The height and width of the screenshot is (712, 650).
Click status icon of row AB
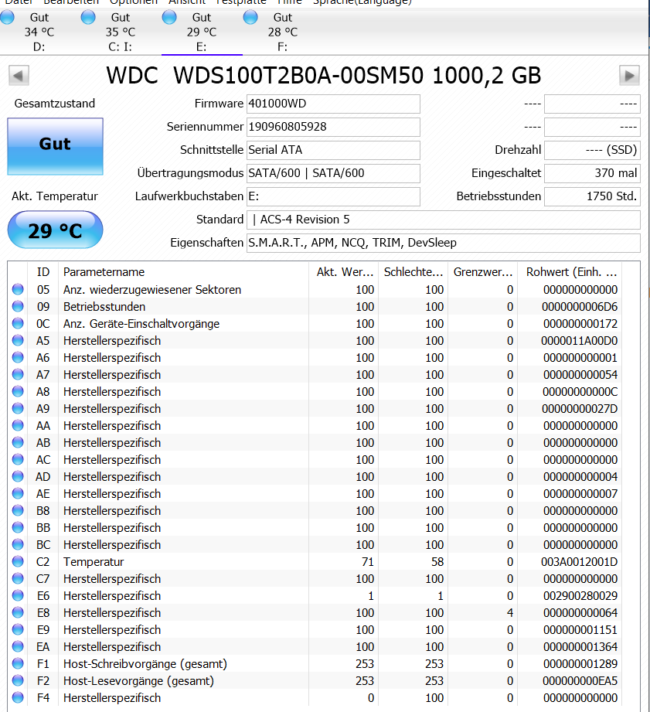click(18, 442)
